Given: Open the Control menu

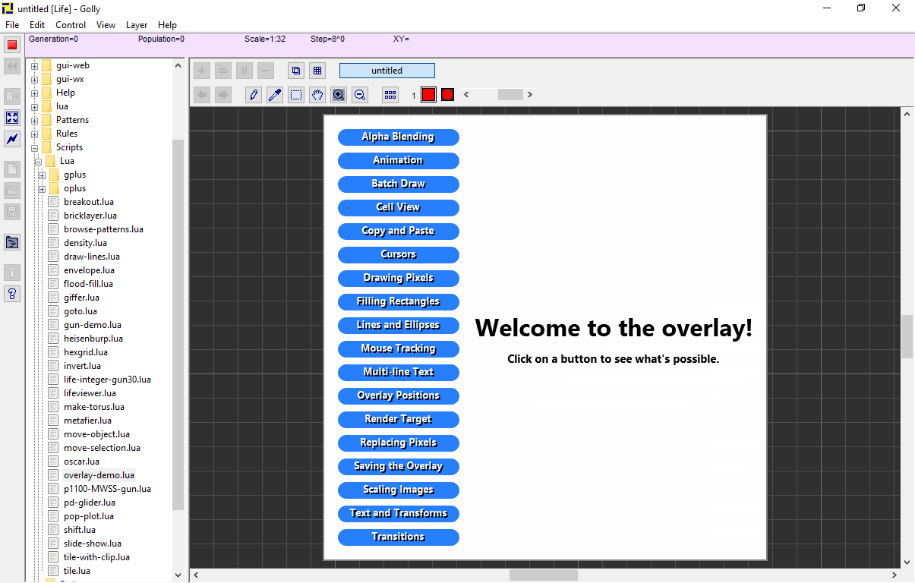Looking at the screenshot, I should pyautogui.click(x=71, y=25).
